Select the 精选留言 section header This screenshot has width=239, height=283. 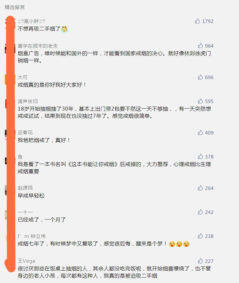click(x=15, y=7)
